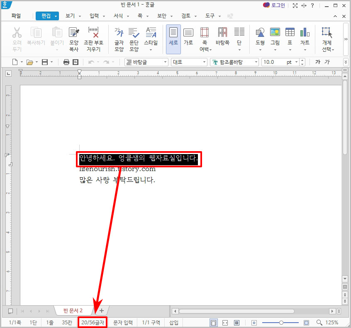Open 문단 모양 paragraph format

(134, 39)
